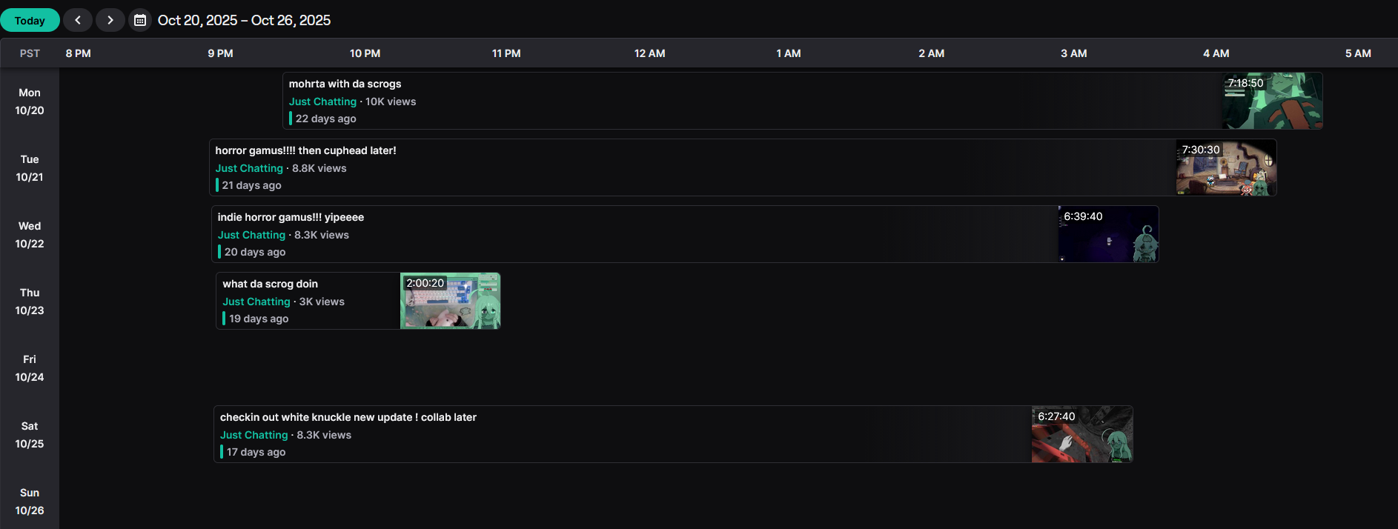
Task: Click the '21 days ago' text
Action: click(x=251, y=185)
